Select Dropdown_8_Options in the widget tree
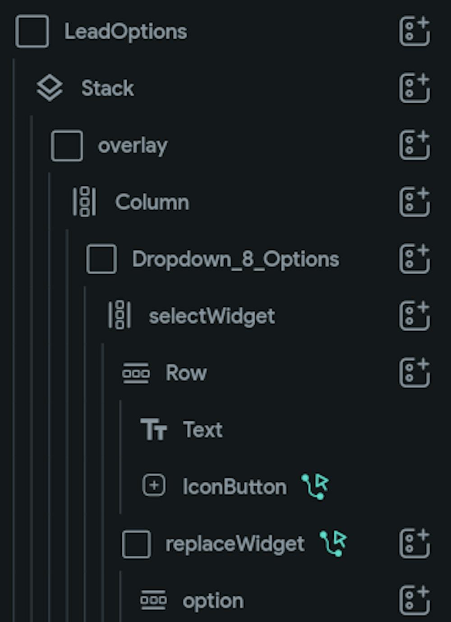451x622 pixels. coord(235,259)
